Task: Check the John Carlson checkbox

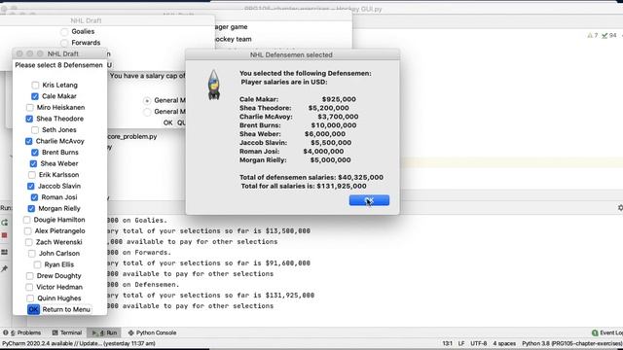Action: coord(32,253)
